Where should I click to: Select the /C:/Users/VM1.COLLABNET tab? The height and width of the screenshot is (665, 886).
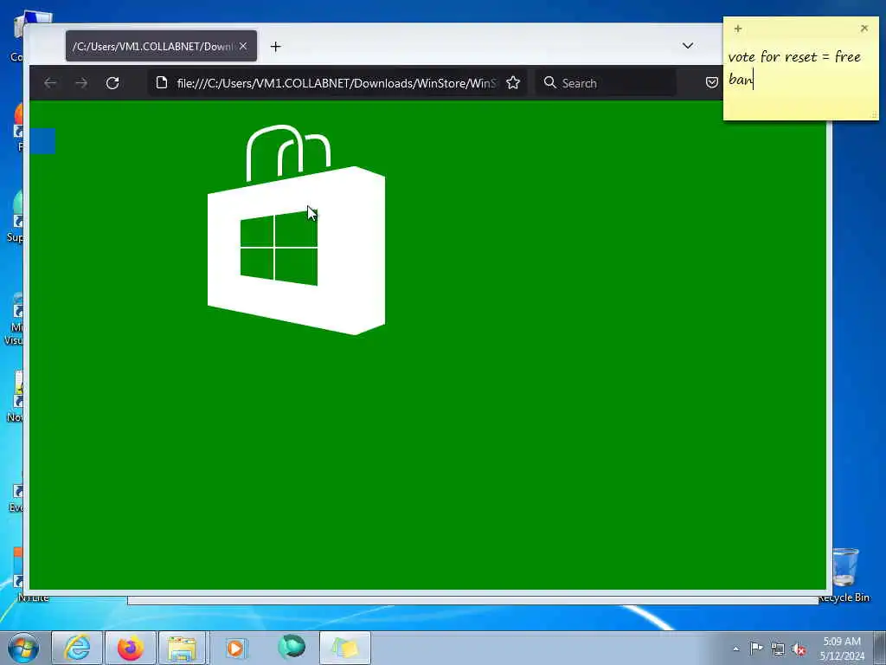tap(161, 47)
